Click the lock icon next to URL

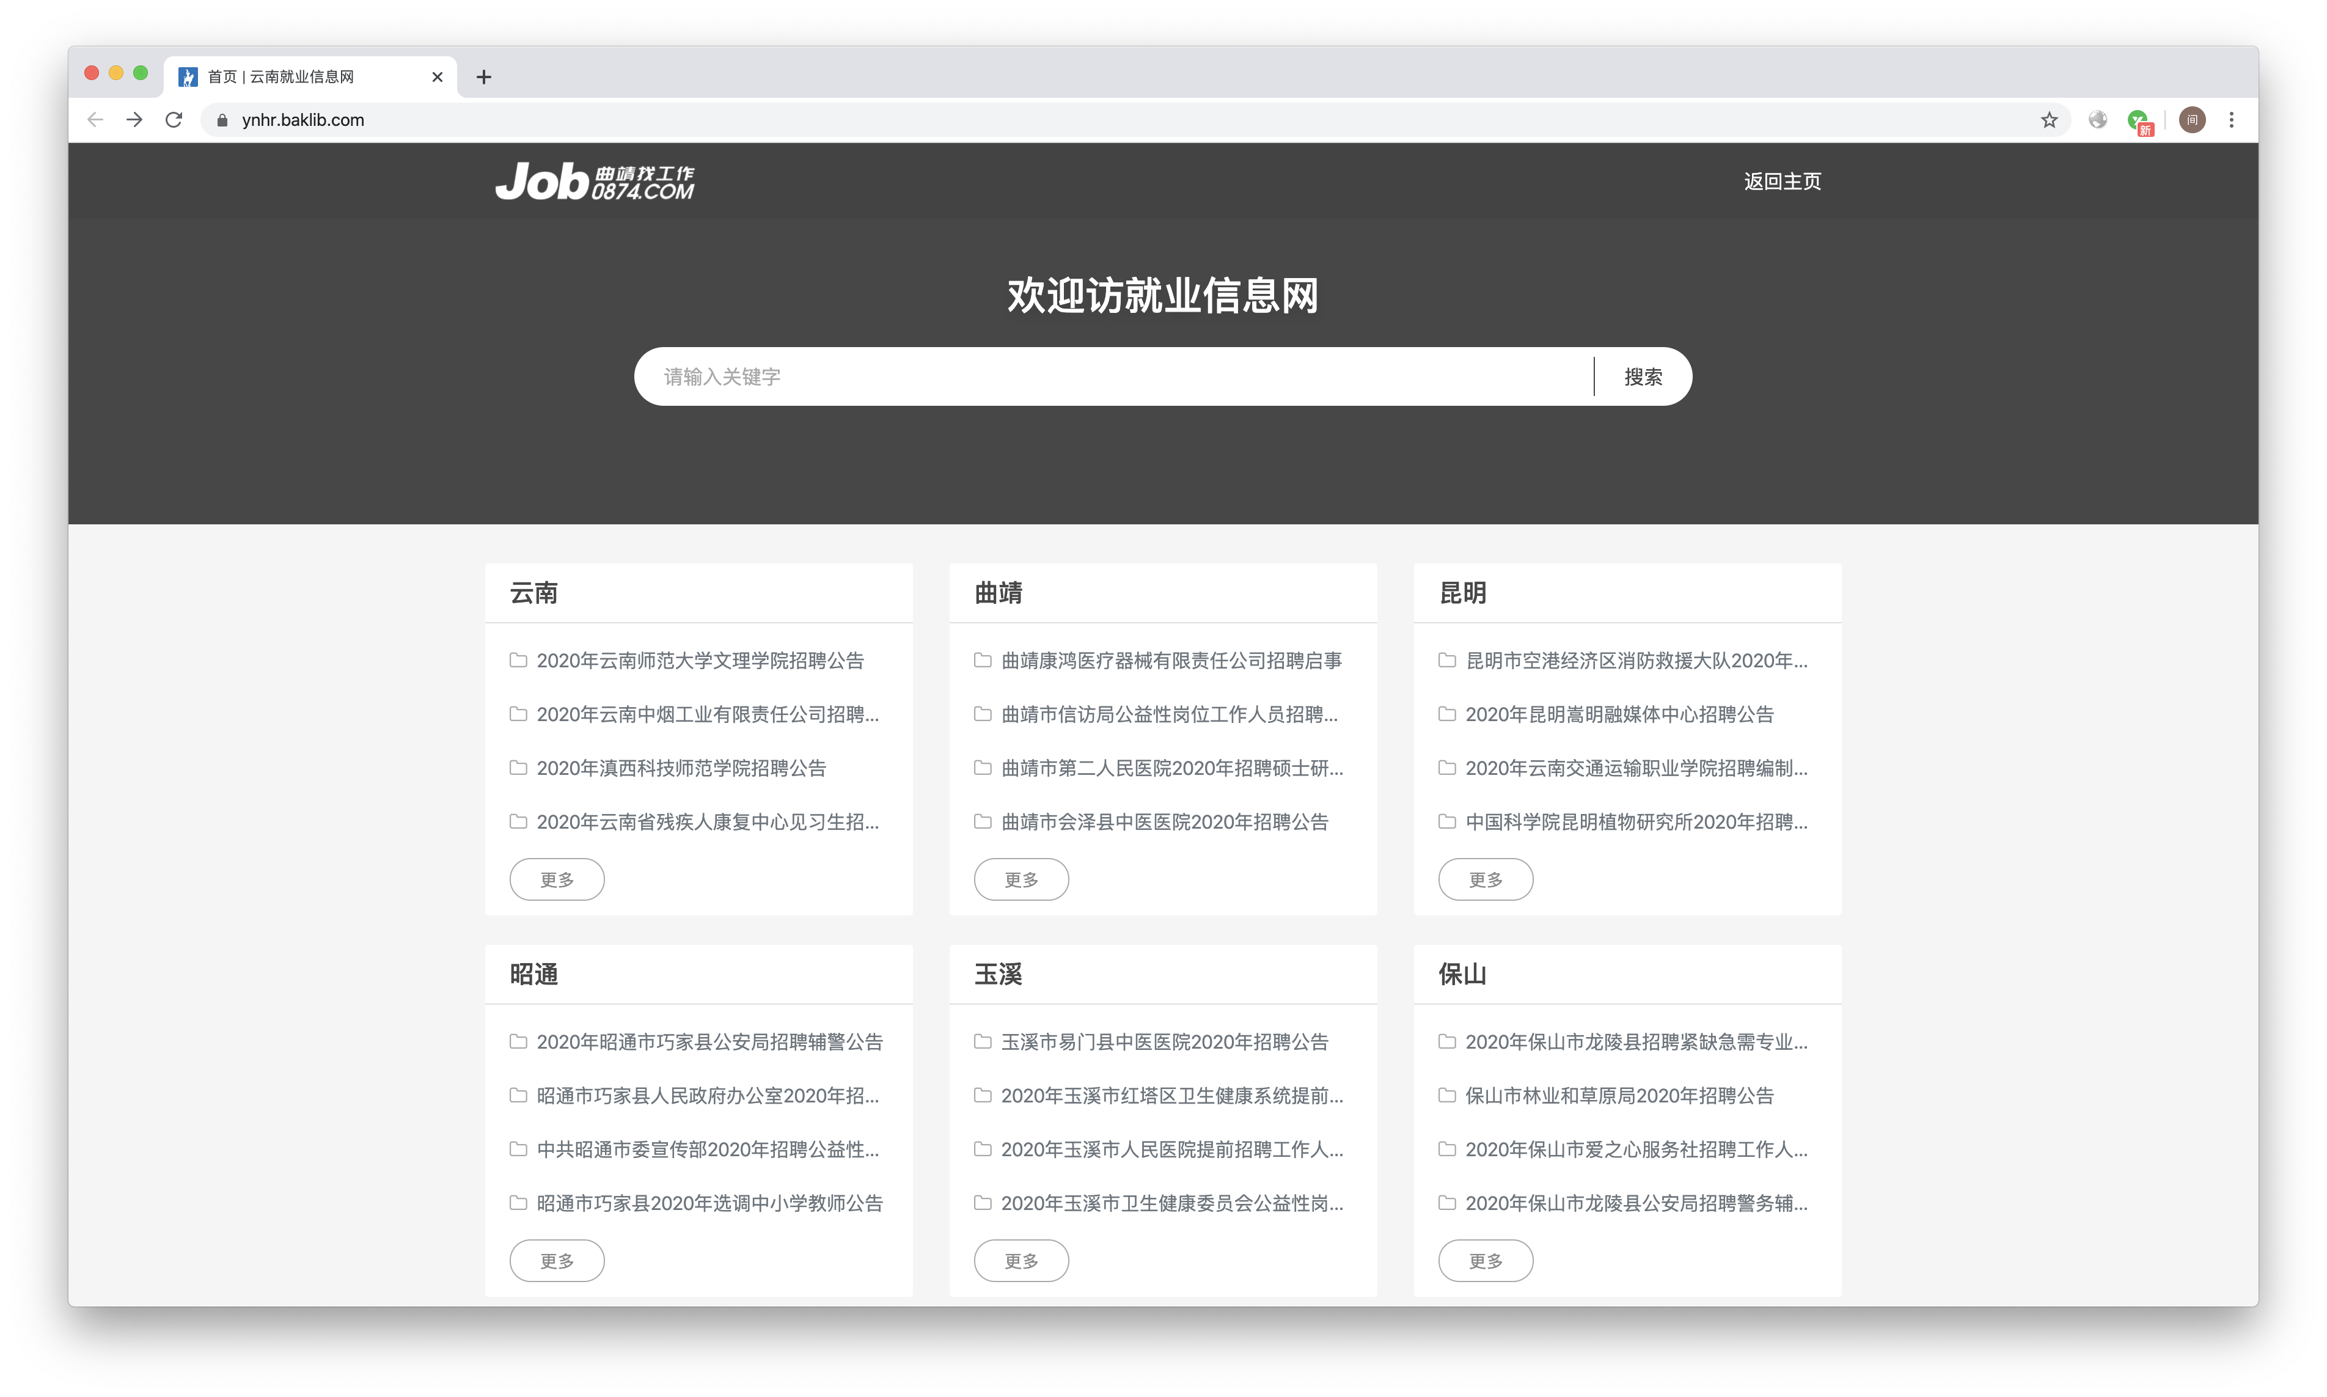pos(222,120)
